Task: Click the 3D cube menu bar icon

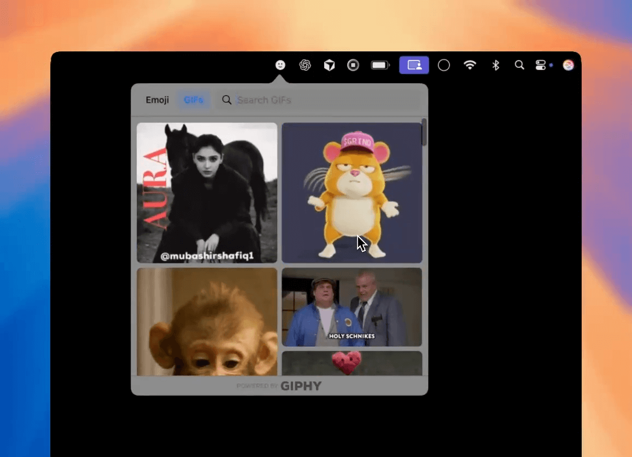Action: (x=329, y=66)
